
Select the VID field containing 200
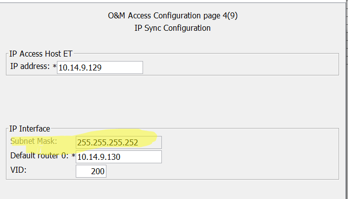[91, 172]
